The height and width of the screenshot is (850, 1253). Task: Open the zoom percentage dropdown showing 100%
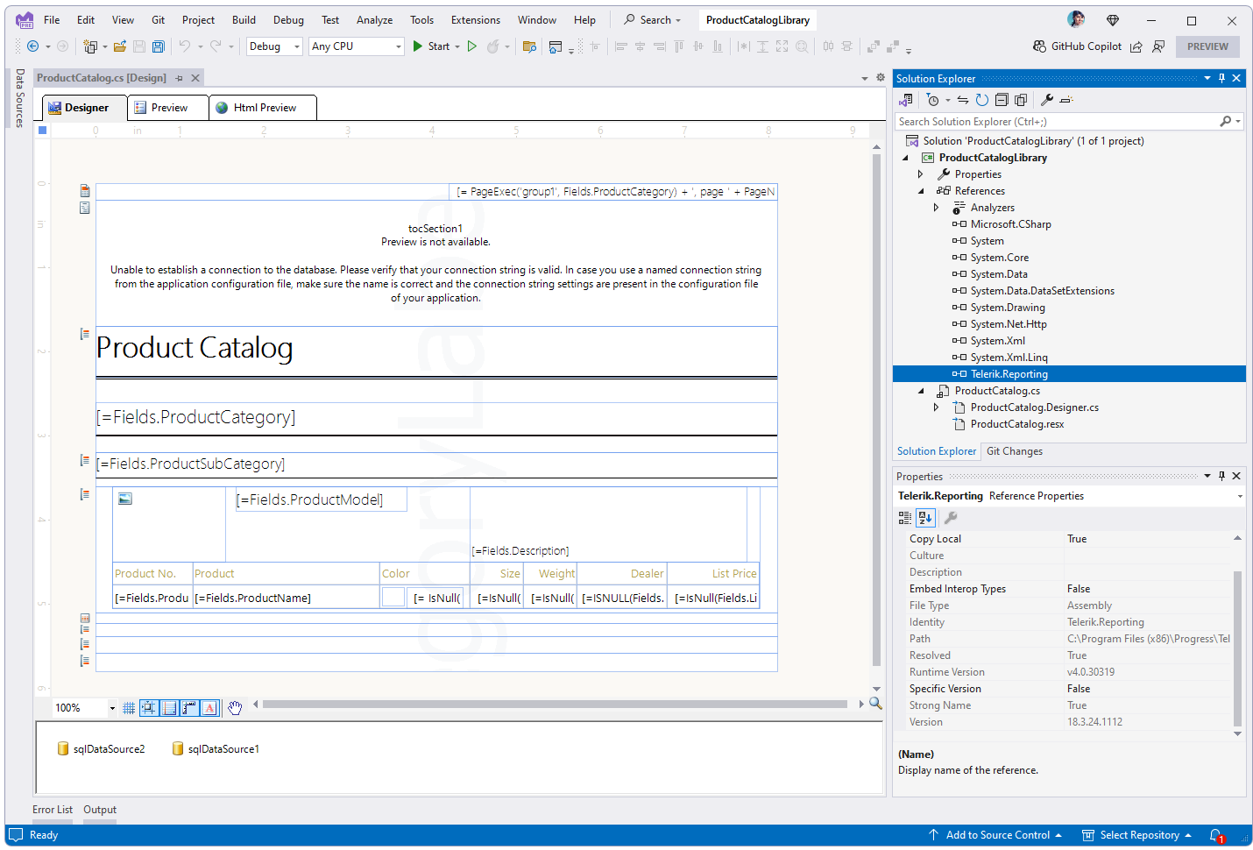click(110, 707)
